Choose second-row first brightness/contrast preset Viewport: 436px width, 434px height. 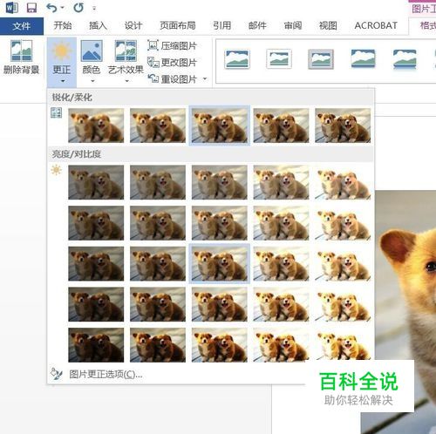point(96,223)
